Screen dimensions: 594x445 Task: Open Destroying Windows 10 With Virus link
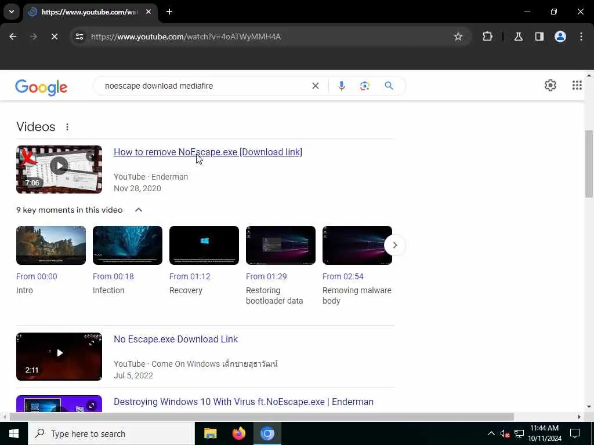pyautogui.click(x=244, y=402)
